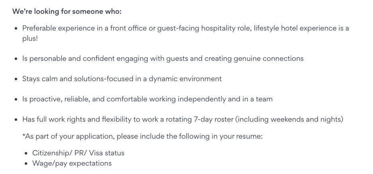The image size is (373, 174).
Task: Click the bullet point before "Is personable"
Action: (16, 59)
